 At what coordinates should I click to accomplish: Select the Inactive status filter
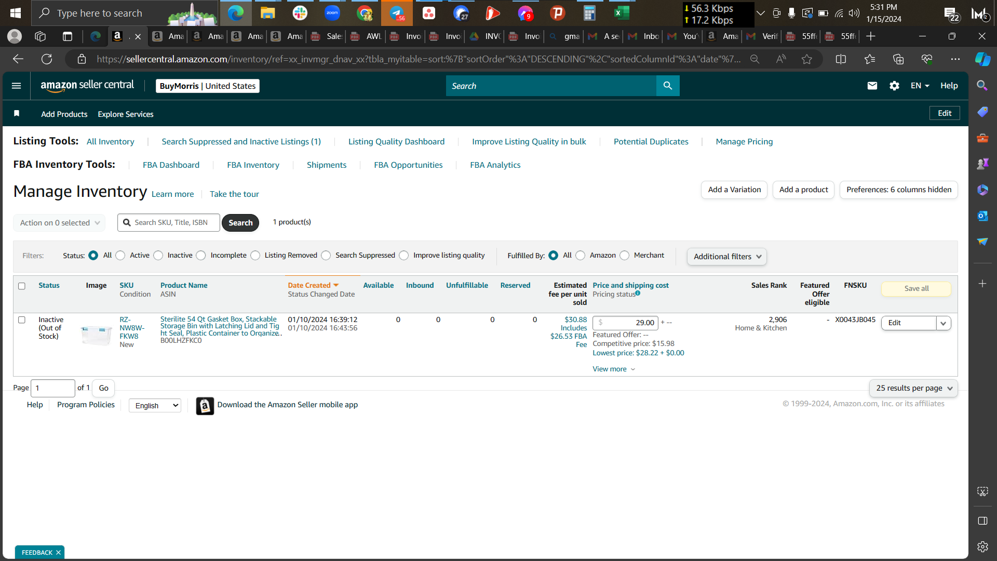[158, 256]
